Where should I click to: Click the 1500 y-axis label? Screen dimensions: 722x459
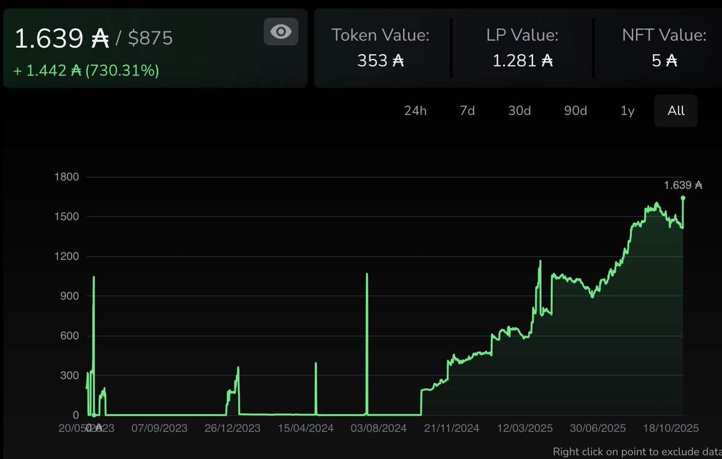pyautogui.click(x=66, y=217)
